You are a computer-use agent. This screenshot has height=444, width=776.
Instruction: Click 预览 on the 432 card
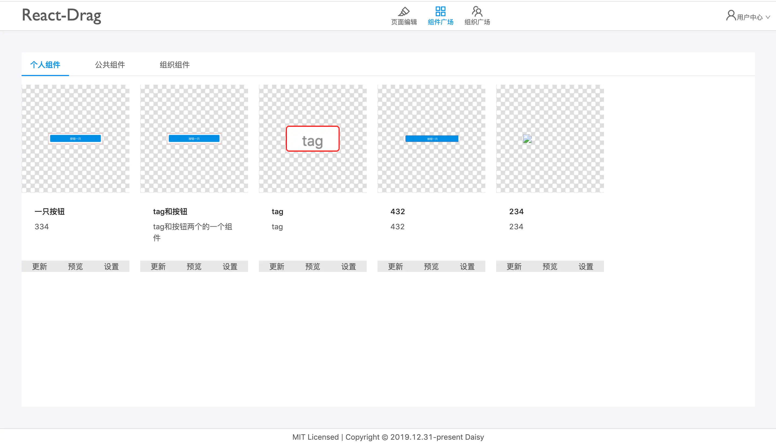(x=431, y=267)
